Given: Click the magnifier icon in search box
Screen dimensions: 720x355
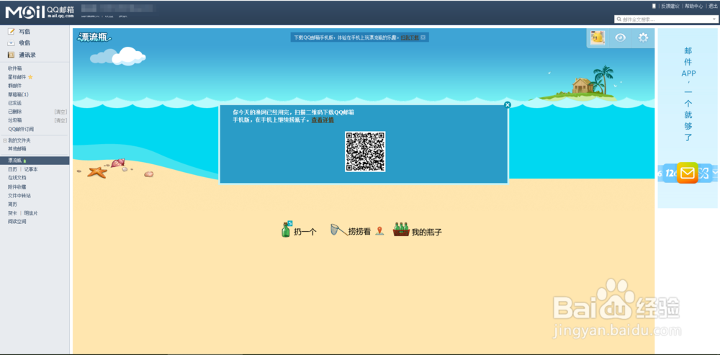Looking at the screenshot, I should (619, 19).
